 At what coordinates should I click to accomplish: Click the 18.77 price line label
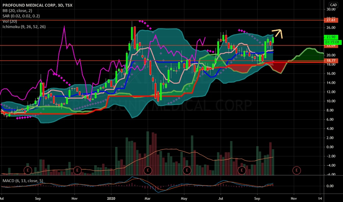click(331, 61)
